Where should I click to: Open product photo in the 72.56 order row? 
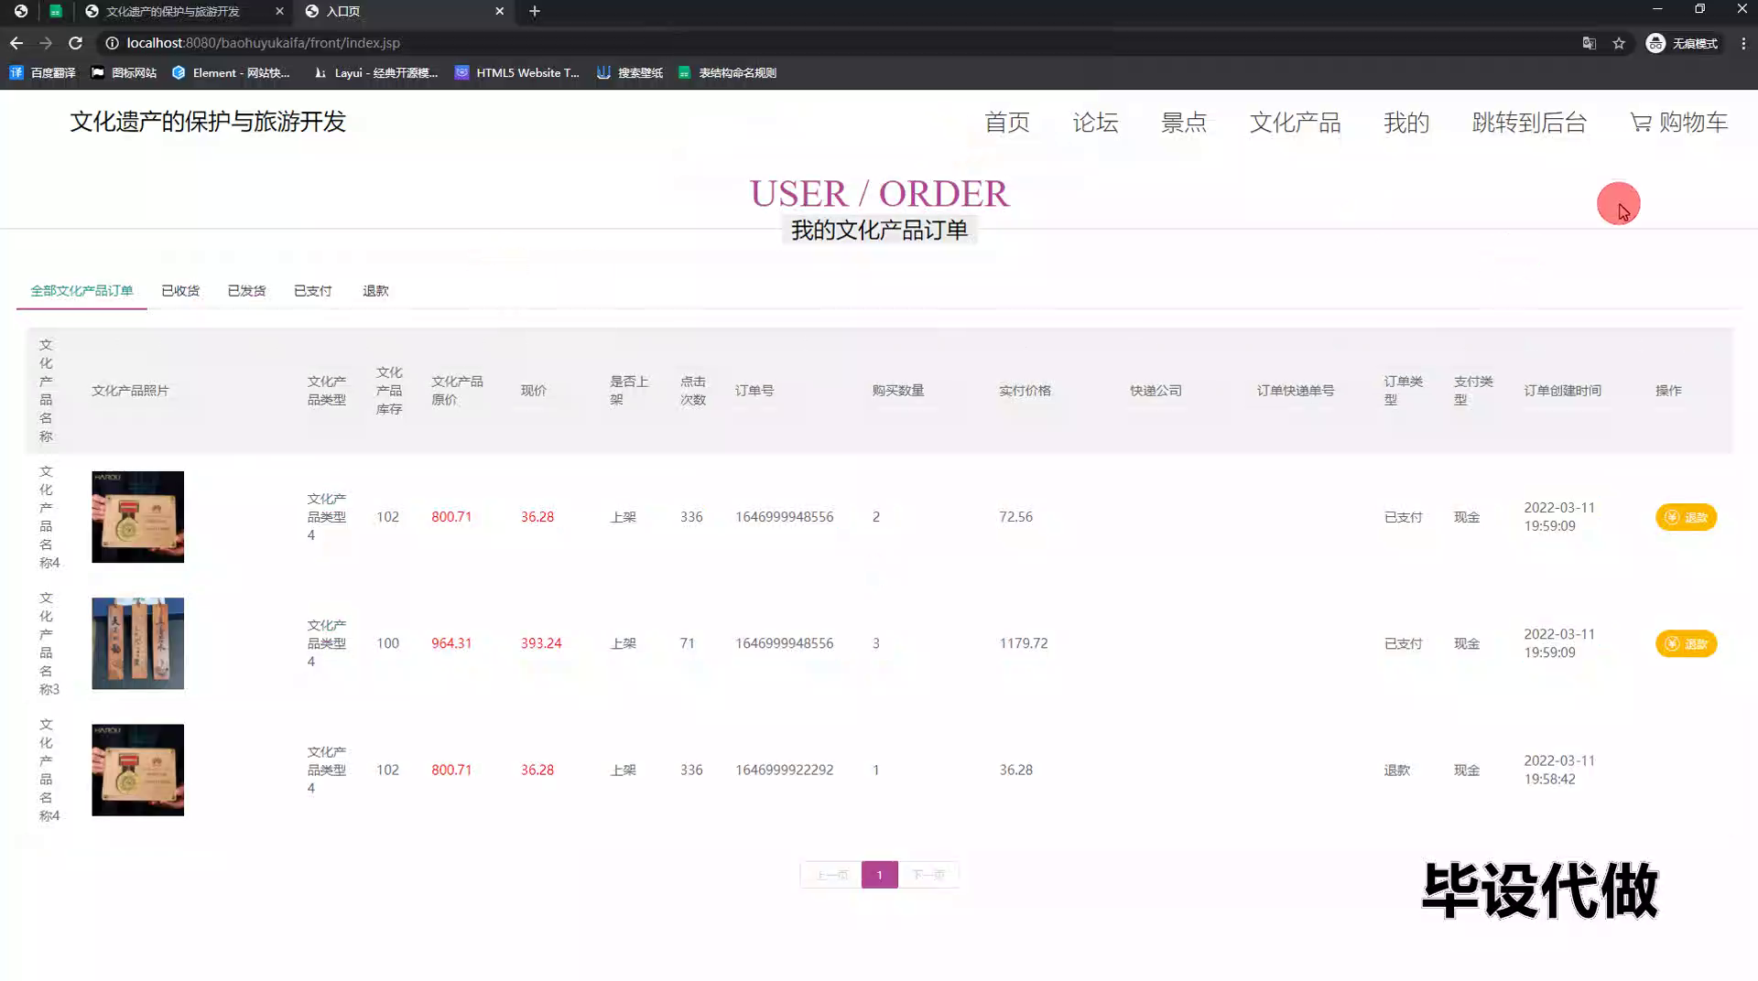137,517
